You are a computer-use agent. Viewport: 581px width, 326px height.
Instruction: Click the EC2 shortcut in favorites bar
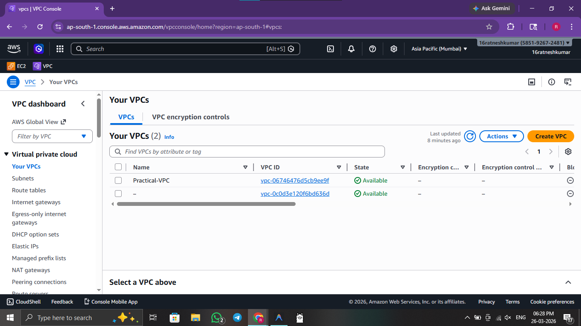coord(16,66)
